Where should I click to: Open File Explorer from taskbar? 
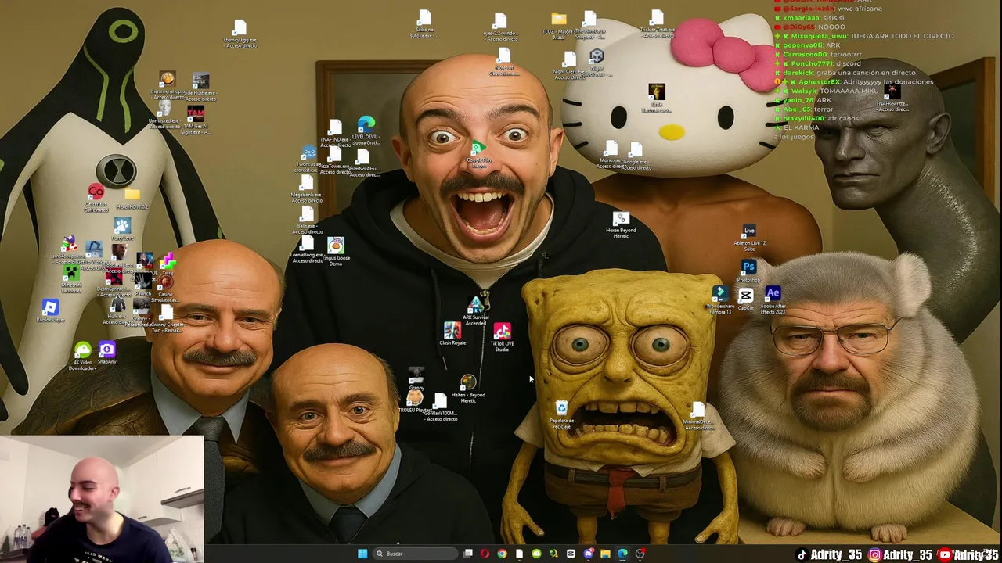pos(605,554)
